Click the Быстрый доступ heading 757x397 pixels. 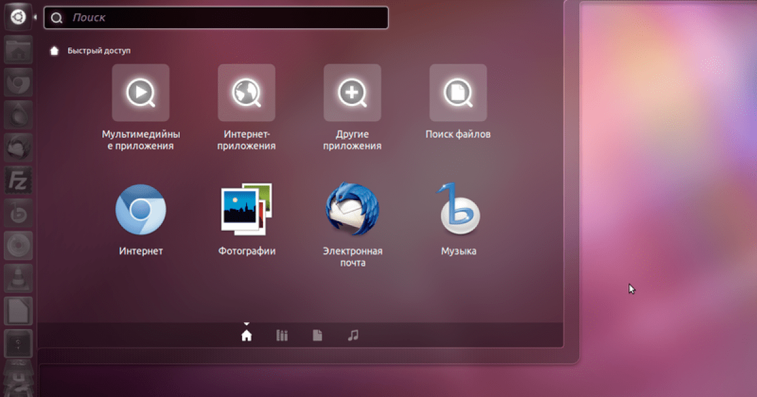(x=99, y=51)
